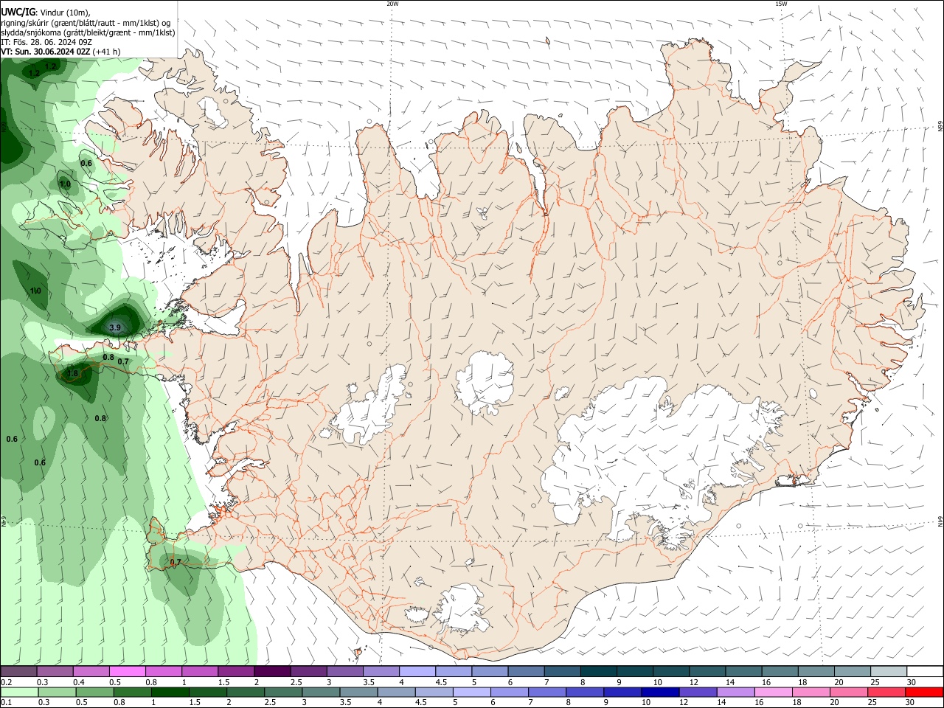Click the UWC/IG title in the header
The height and width of the screenshot is (708, 944).
pos(17,12)
